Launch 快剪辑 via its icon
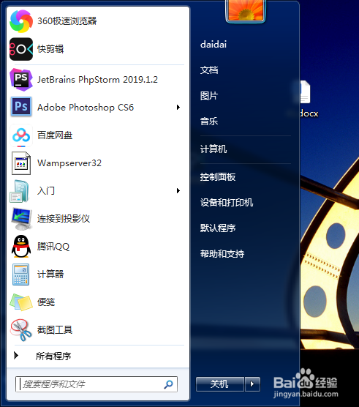This screenshot has width=359, height=407. point(21,49)
